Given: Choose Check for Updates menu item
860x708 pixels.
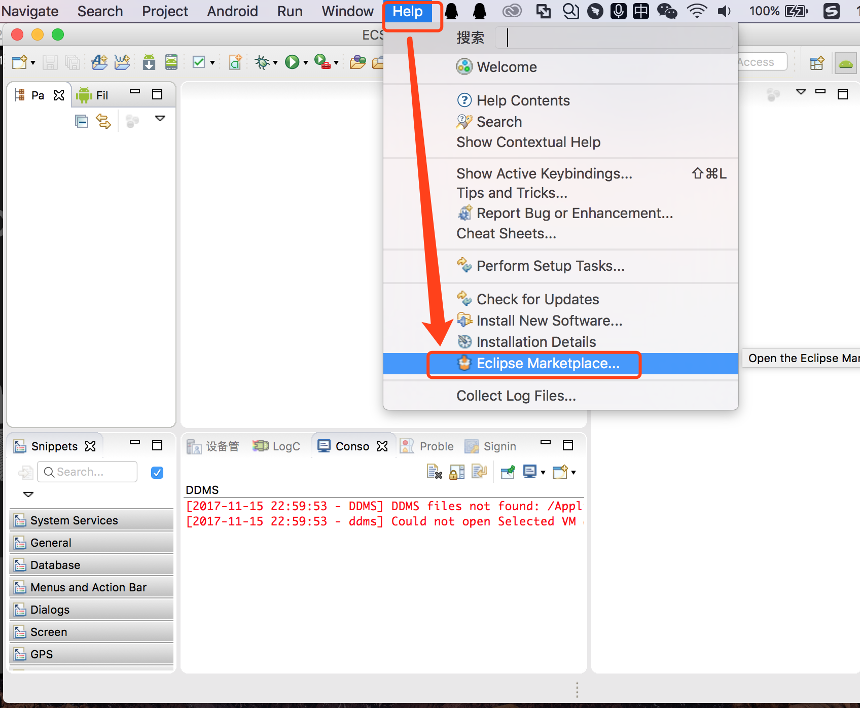Looking at the screenshot, I should (560, 299).
